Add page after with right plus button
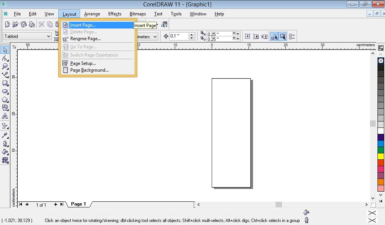The height and width of the screenshot is (225, 385). tap(56, 204)
